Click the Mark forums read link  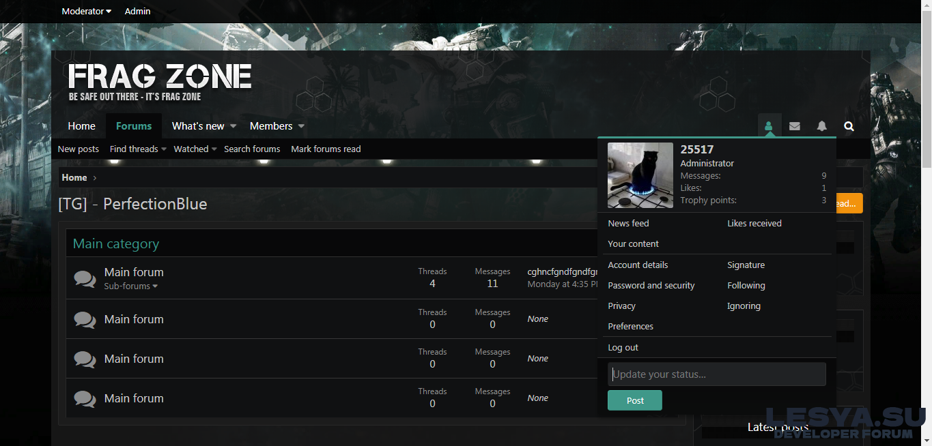pos(326,149)
